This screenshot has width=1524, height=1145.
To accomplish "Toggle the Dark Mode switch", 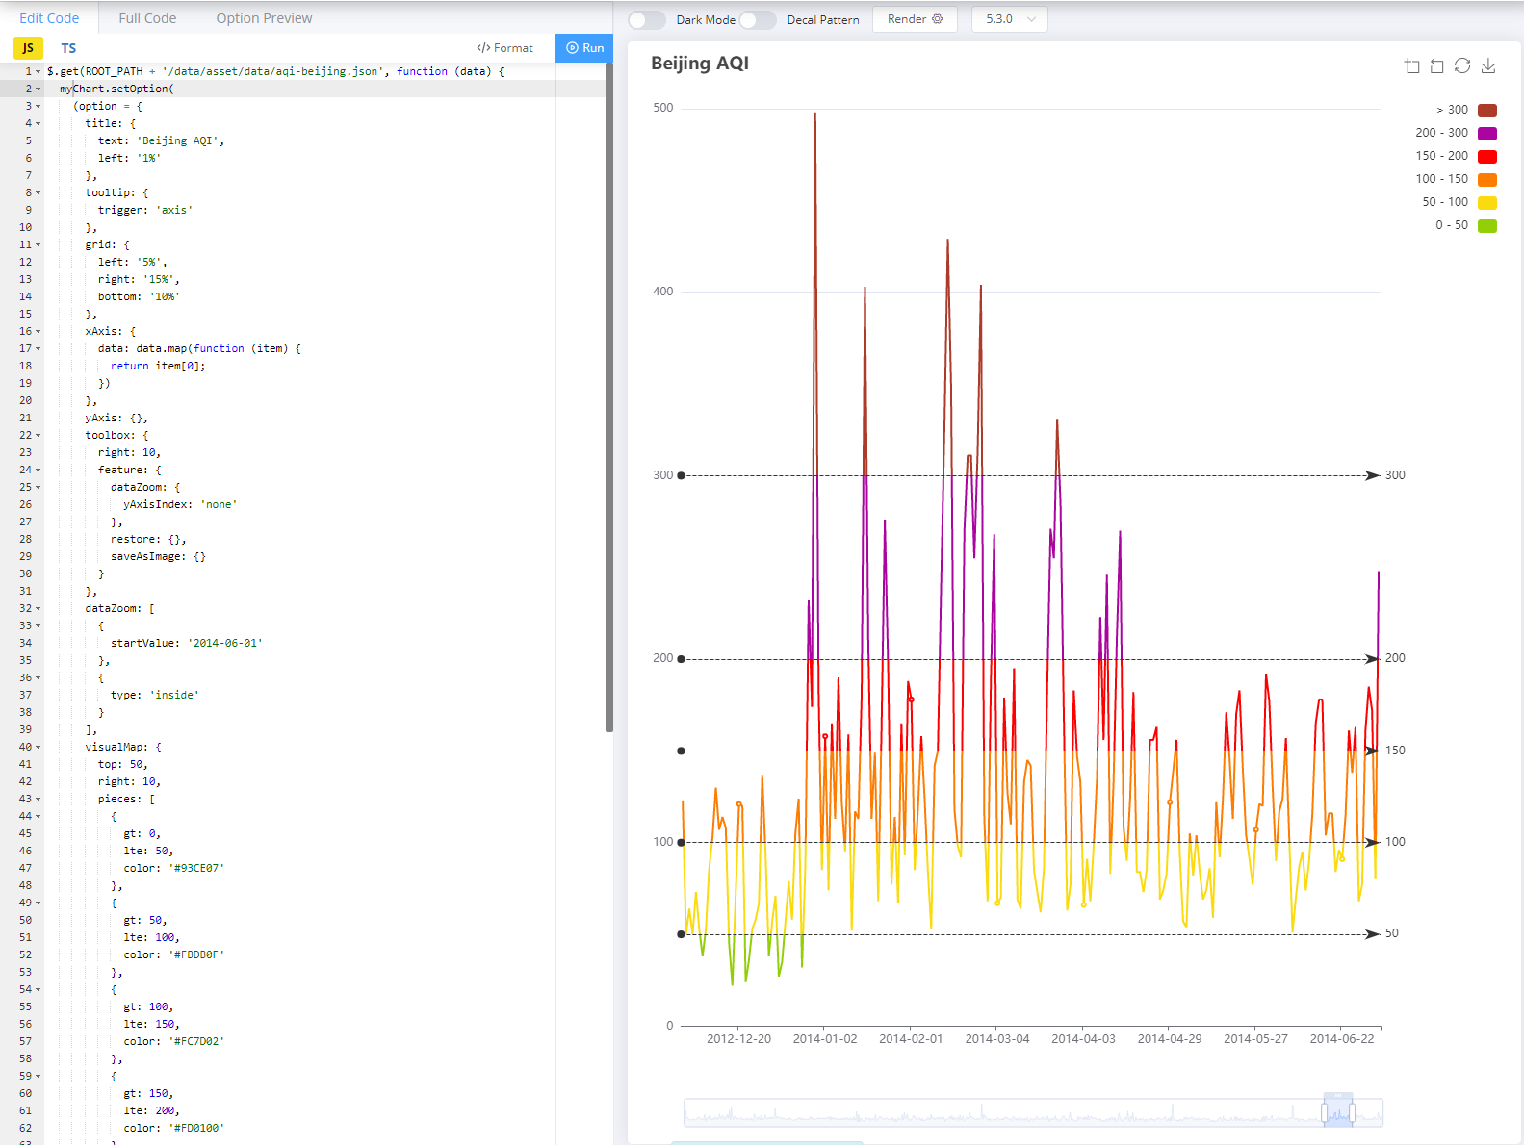I will [647, 19].
